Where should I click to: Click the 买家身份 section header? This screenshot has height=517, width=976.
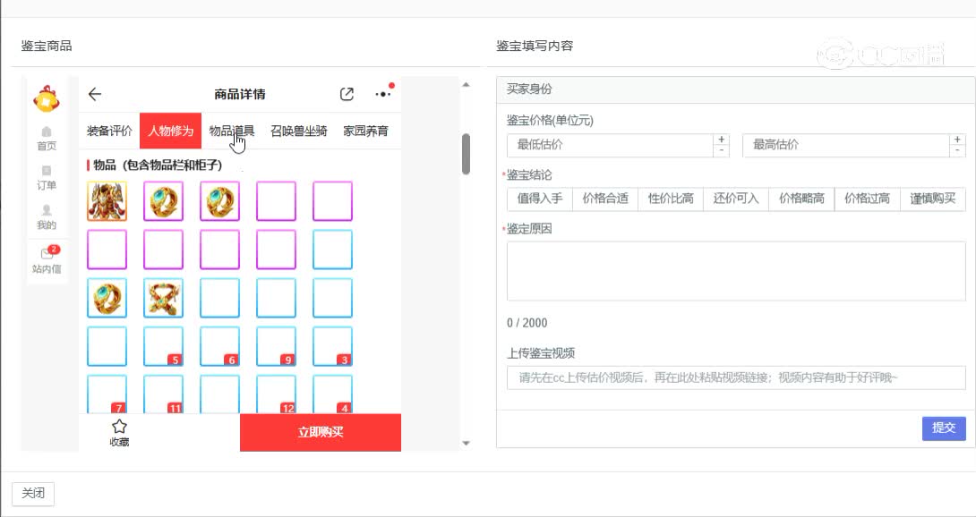pyautogui.click(x=736, y=89)
